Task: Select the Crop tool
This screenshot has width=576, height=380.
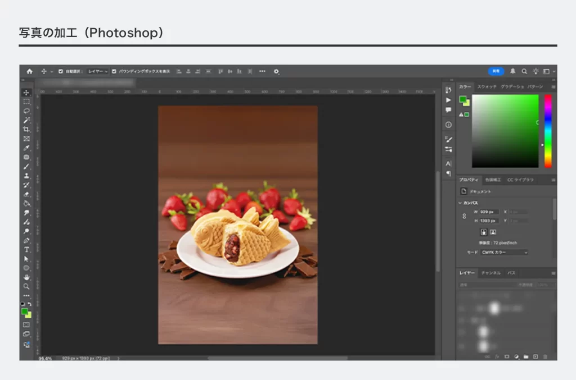Action: click(x=26, y=129)
